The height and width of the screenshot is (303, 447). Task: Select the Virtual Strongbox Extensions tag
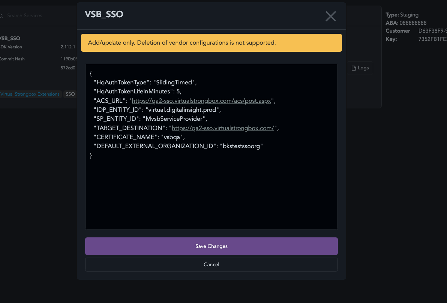(x=30, y=94)
